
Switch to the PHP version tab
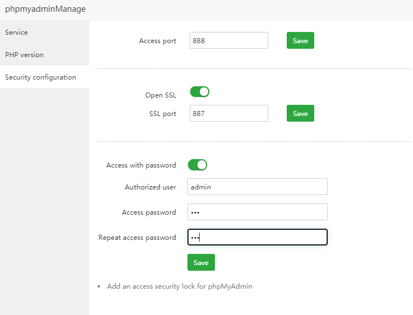point(24,55)
